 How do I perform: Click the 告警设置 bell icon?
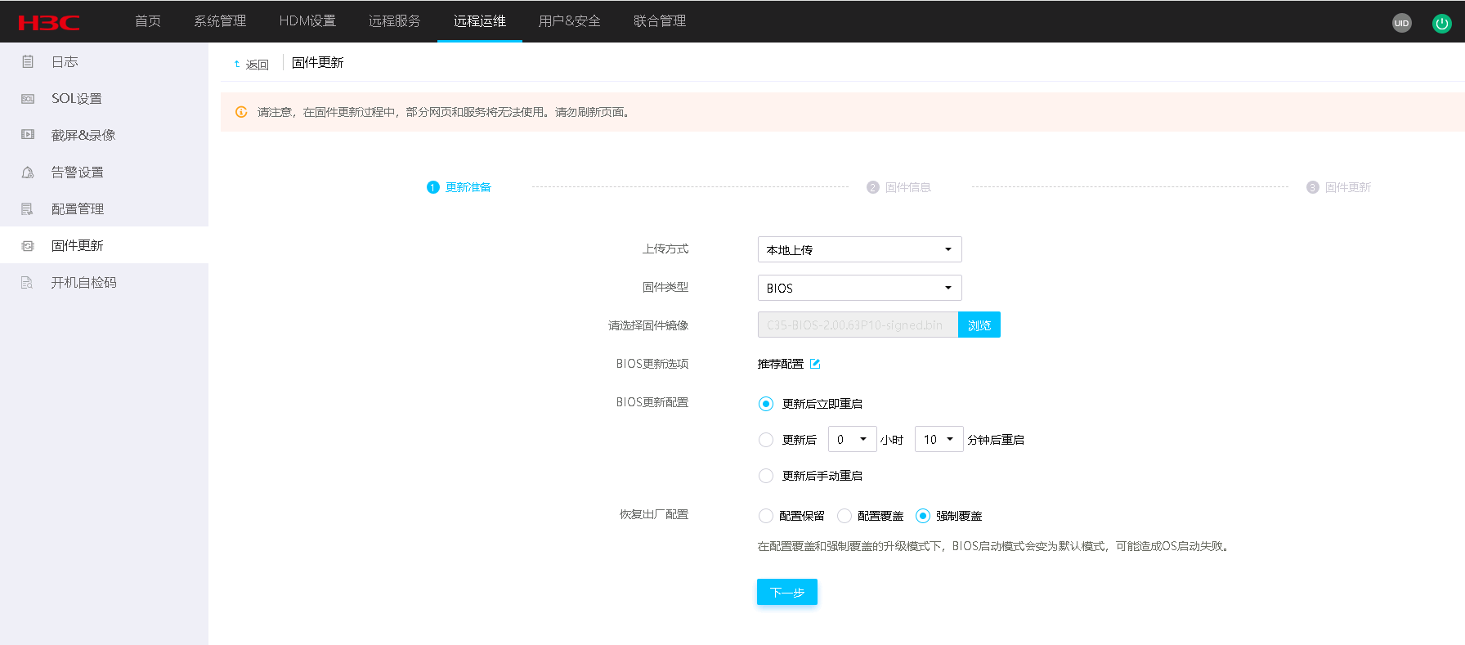click(x=28, y=172)
